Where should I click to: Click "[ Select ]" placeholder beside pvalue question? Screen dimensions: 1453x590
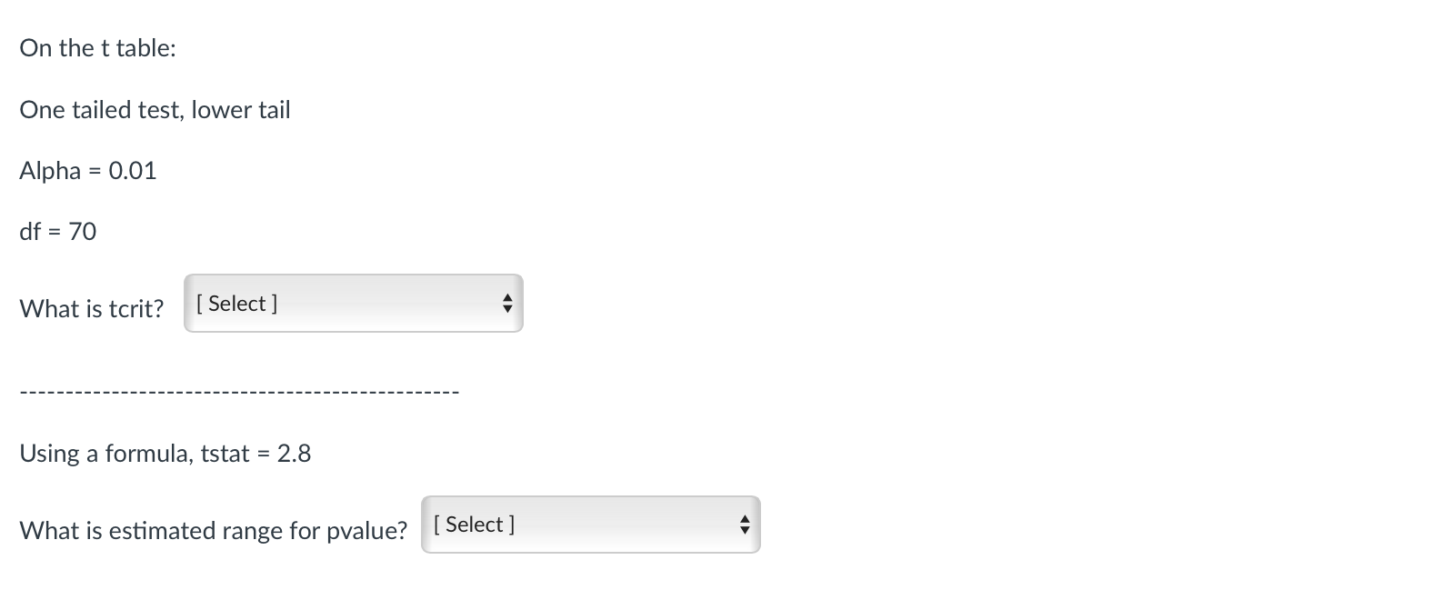point(474,525)
